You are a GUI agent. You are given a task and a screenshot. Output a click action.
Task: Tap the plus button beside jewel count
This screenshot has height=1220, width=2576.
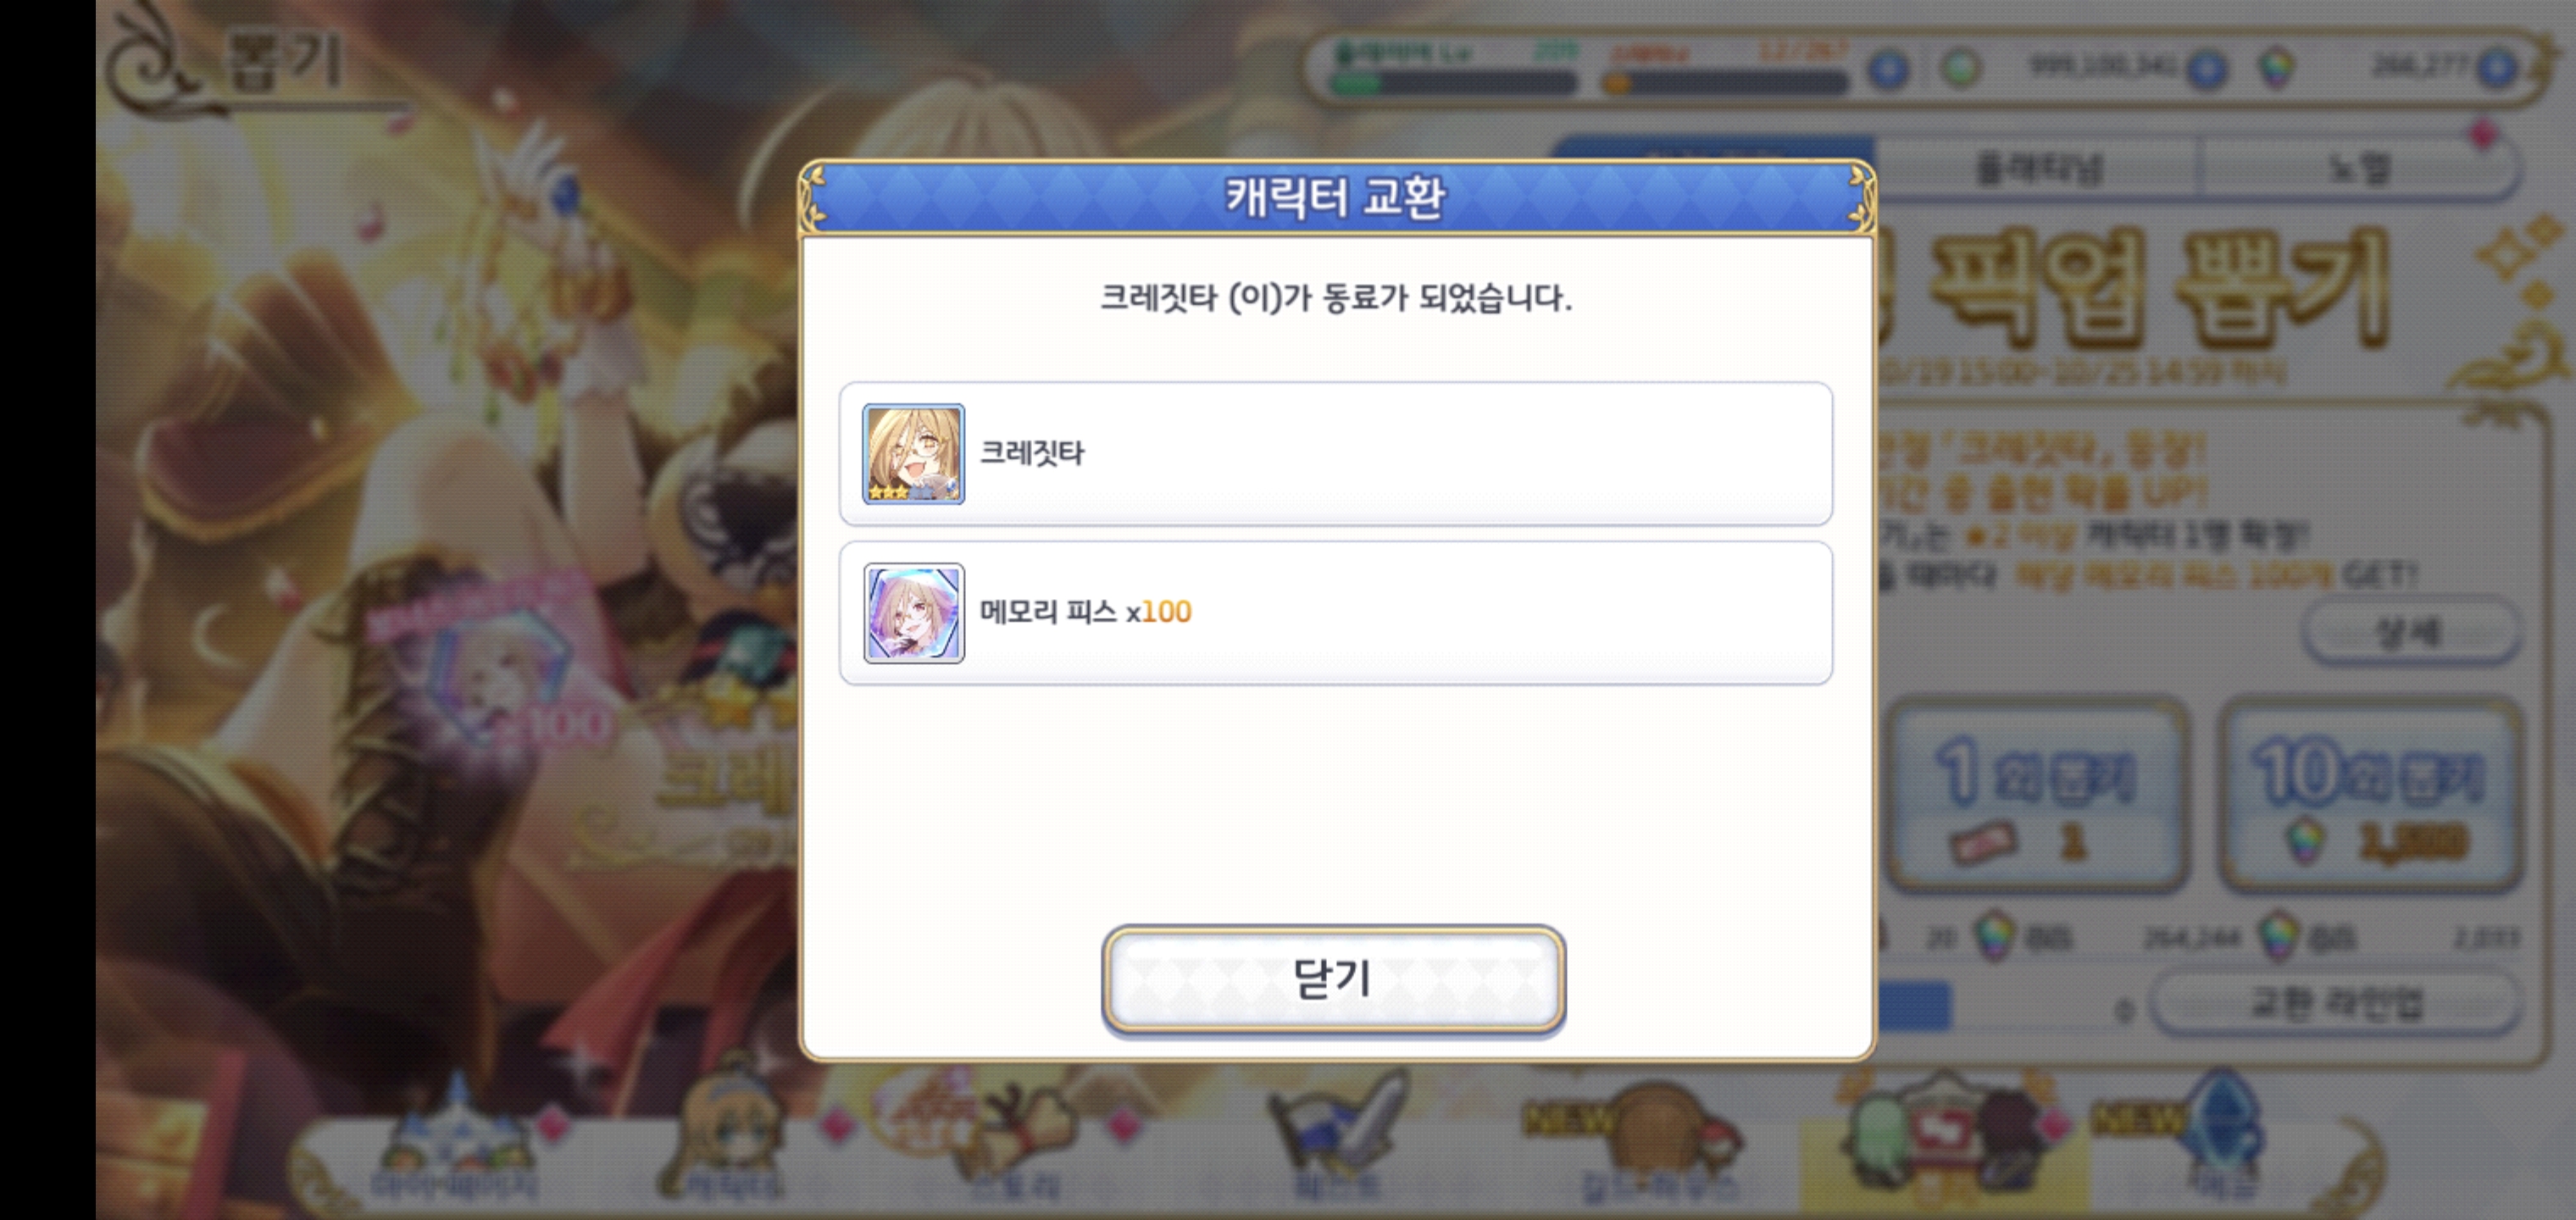pos(2497,68)
